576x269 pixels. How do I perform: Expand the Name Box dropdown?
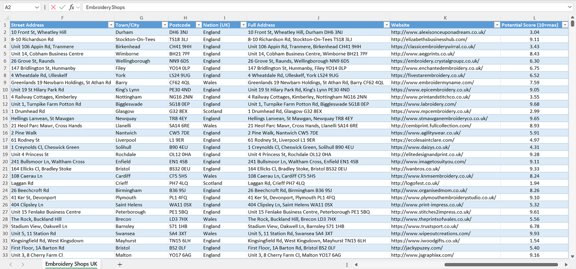click(x=37, y=7)
